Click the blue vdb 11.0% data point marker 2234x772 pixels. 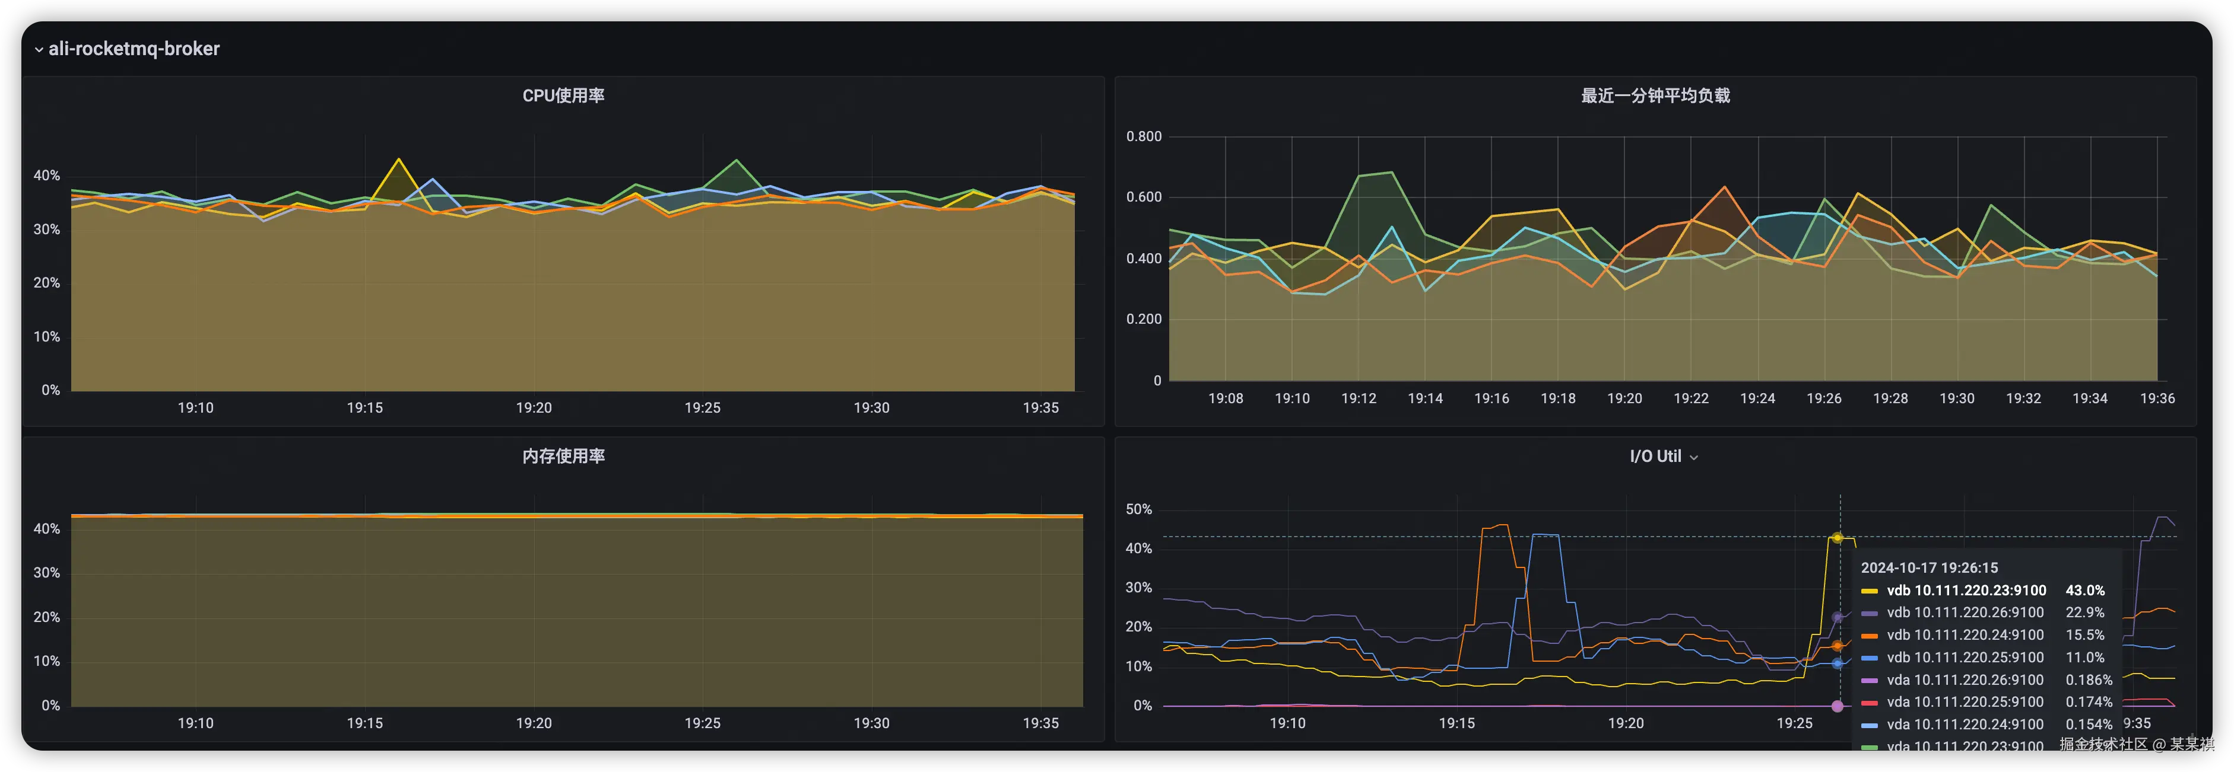(1837, 663)
